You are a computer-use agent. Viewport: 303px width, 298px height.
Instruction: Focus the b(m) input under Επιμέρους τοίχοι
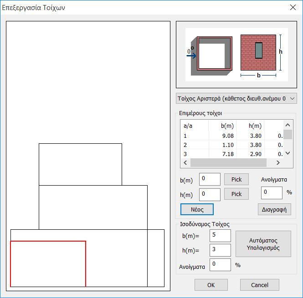pyautogui.click(x=210, y=179)
